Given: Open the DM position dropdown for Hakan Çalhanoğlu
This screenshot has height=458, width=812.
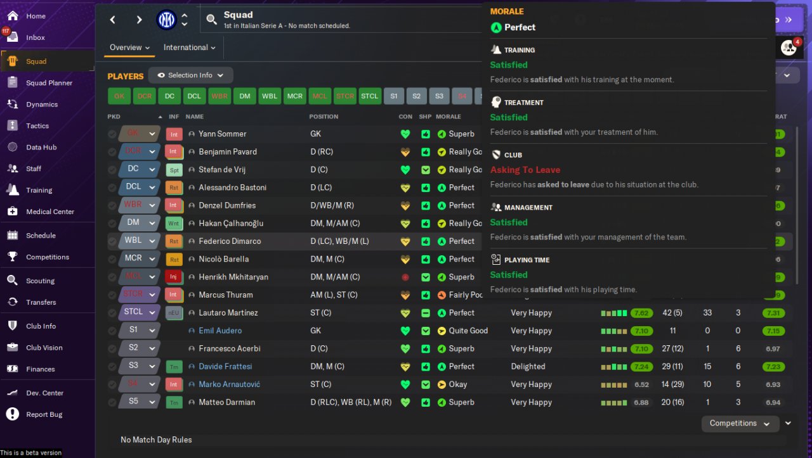Looking at the screenshot, I should tap(140, 223).
